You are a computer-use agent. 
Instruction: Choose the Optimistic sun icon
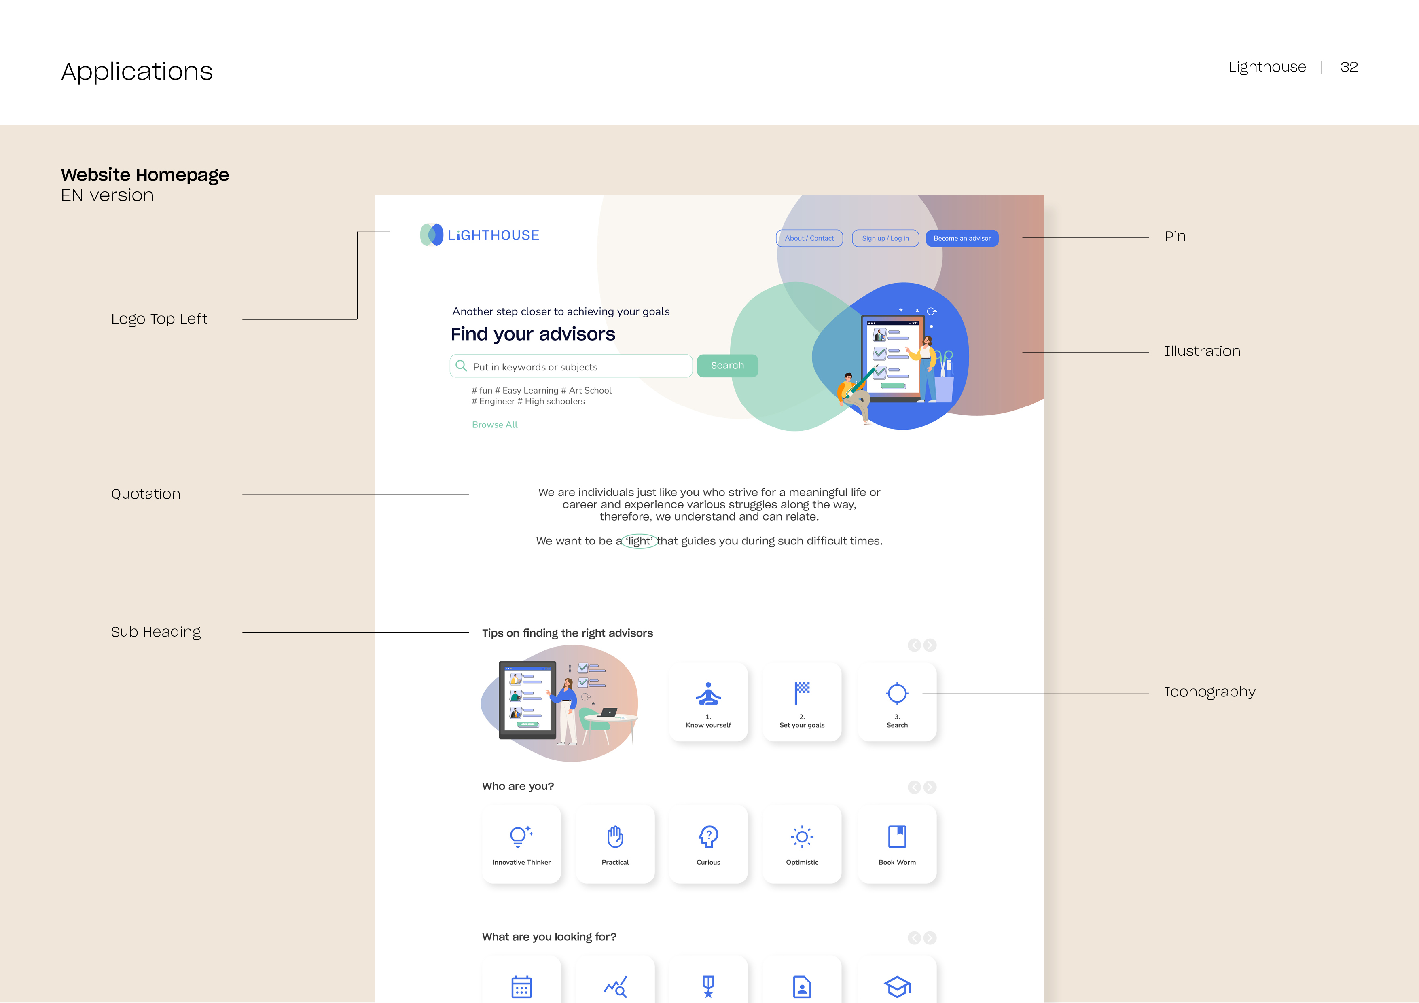coord(802,837)
